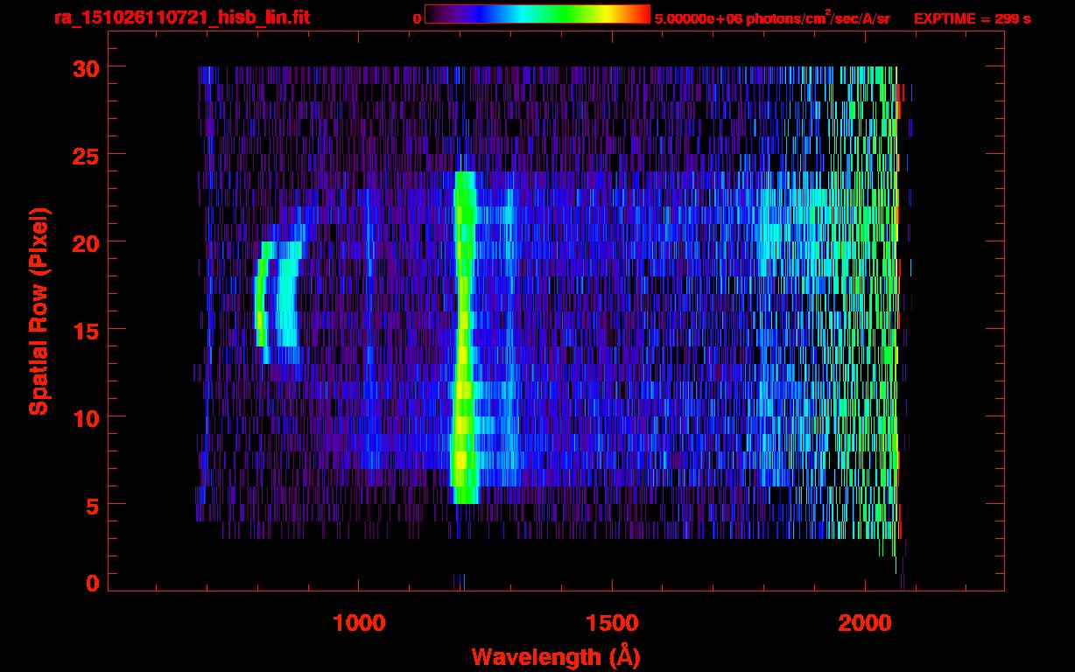The width and height of the screenshot is (1075, 672).
Task: Click the bright emission line near 1200 Å
Action: [x=464, y=337]
